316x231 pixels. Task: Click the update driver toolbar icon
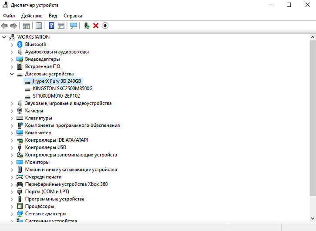[87, 26]
